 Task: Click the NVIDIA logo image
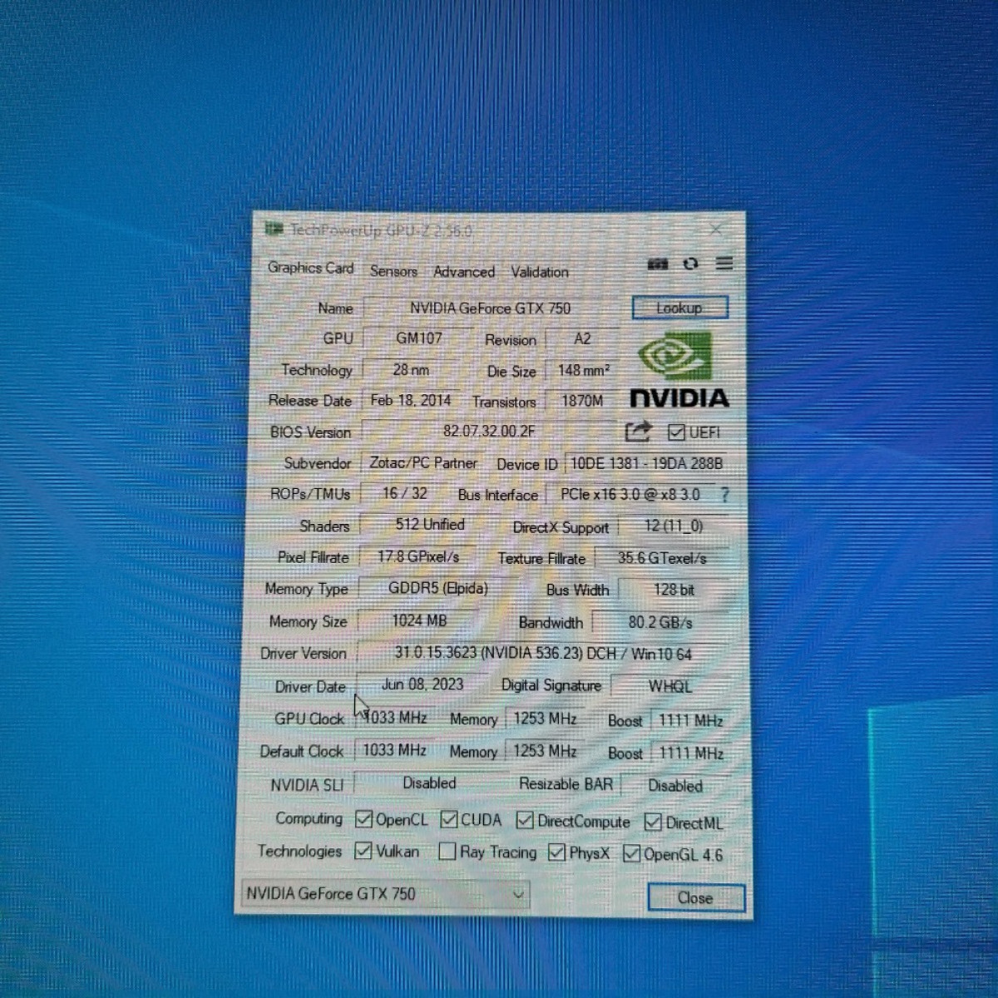[679, 369]
